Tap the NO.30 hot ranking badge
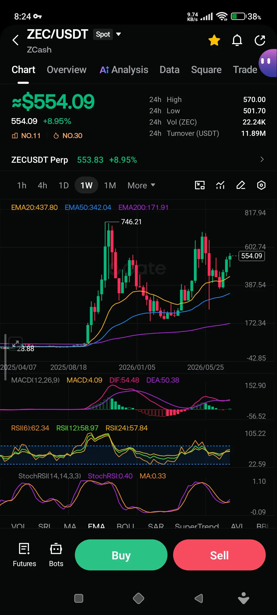The height and width of the screenshot is (615, 277). tap(68, 136)
